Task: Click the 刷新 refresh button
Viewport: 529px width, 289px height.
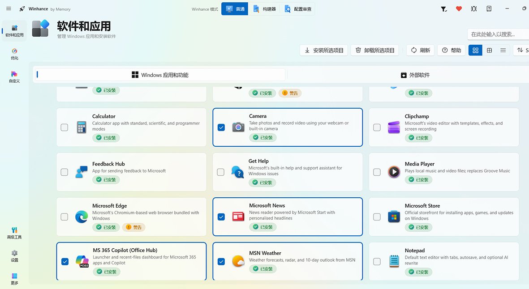Action: coord(420,50)
